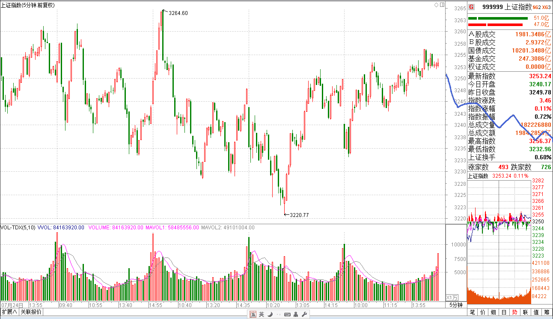
Task: Open the 5分钟 period selector
Action: 456,305
